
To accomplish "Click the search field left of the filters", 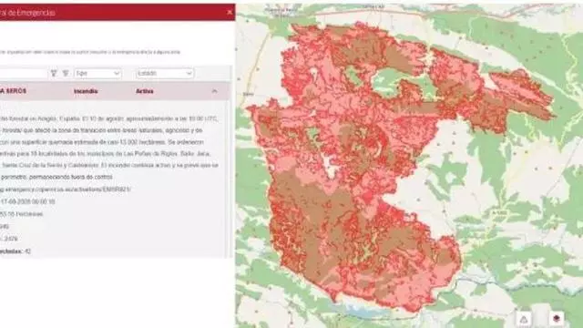I will click(x=23, y=73).
